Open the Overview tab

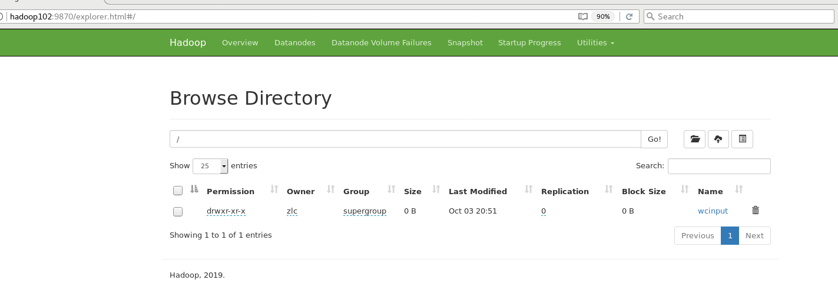click(x=240, y=42)
